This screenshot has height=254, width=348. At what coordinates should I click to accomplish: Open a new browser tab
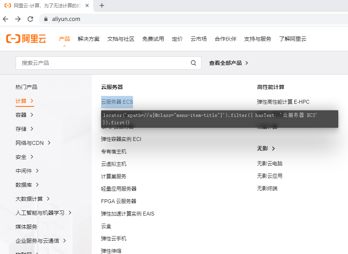pos(101,5)
